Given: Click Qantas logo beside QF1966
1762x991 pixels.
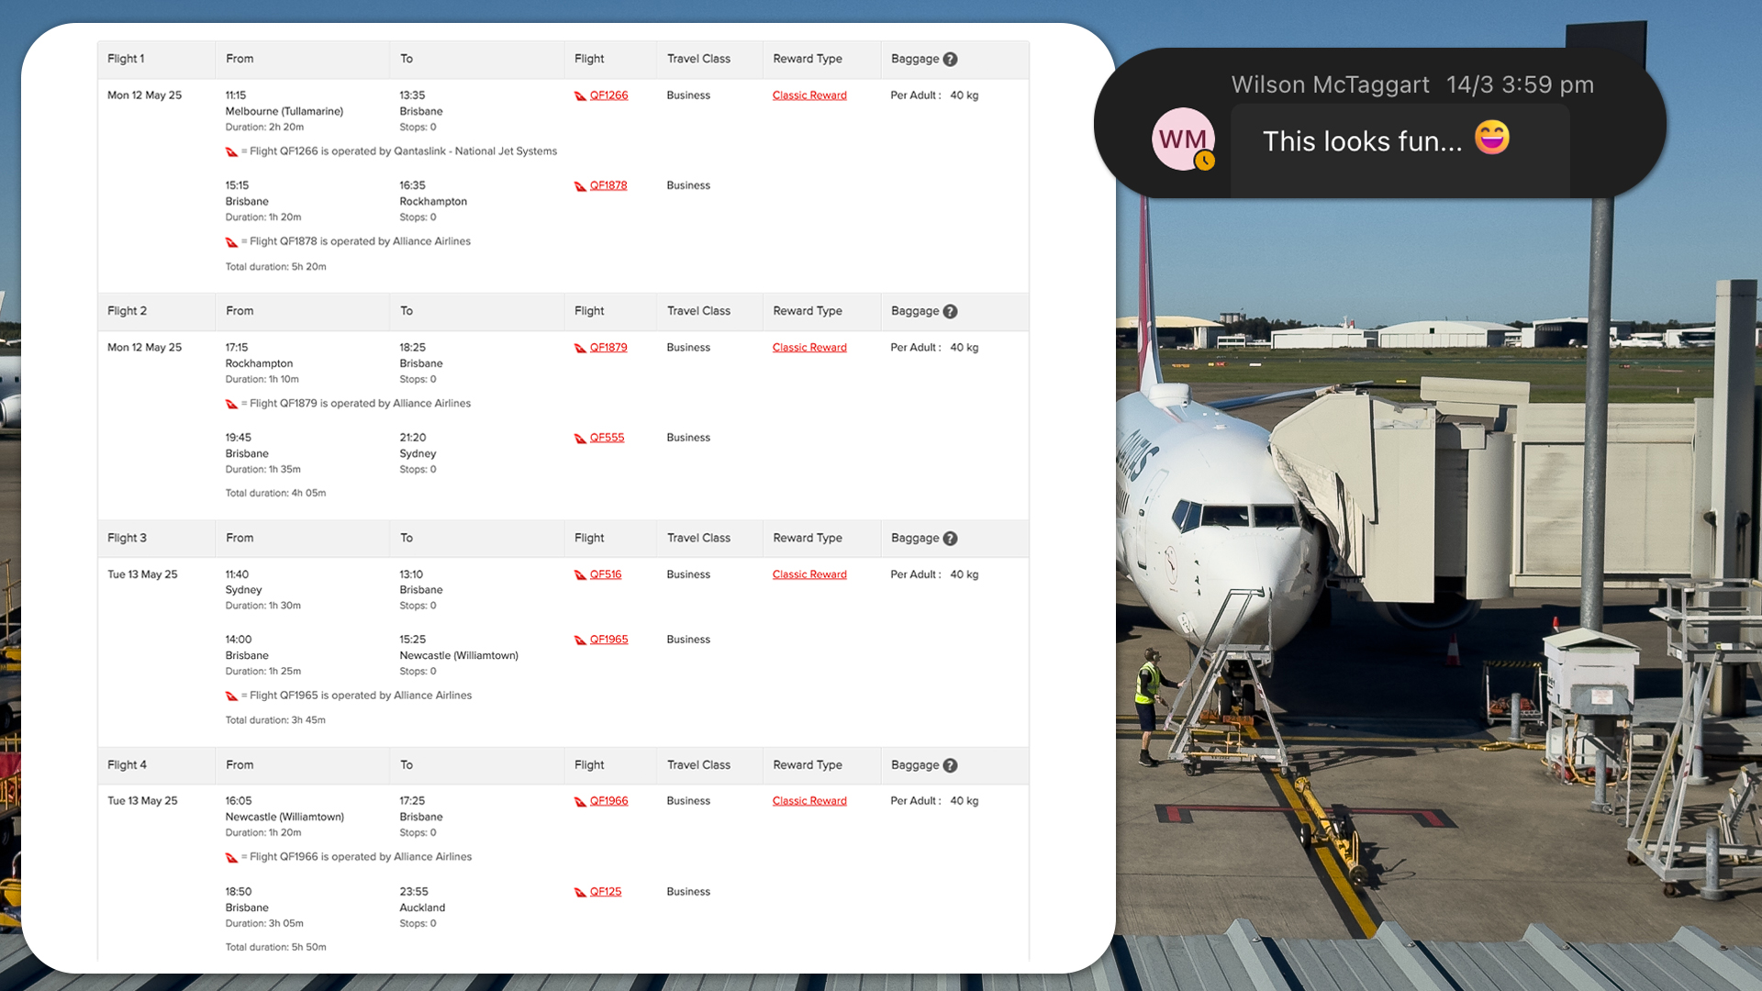Looking at the screenshot, I should (580, 802).
